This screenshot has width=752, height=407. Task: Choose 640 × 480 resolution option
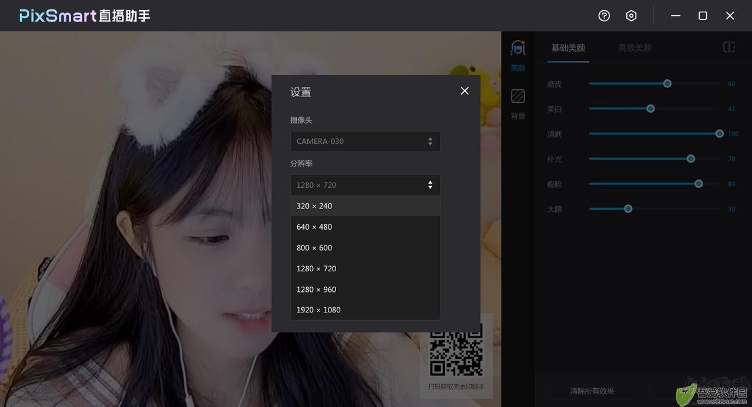pos(365,227)
